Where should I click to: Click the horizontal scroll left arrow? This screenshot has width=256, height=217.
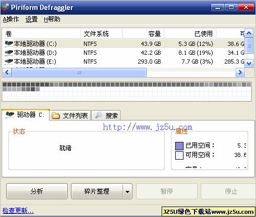point(7,72)
